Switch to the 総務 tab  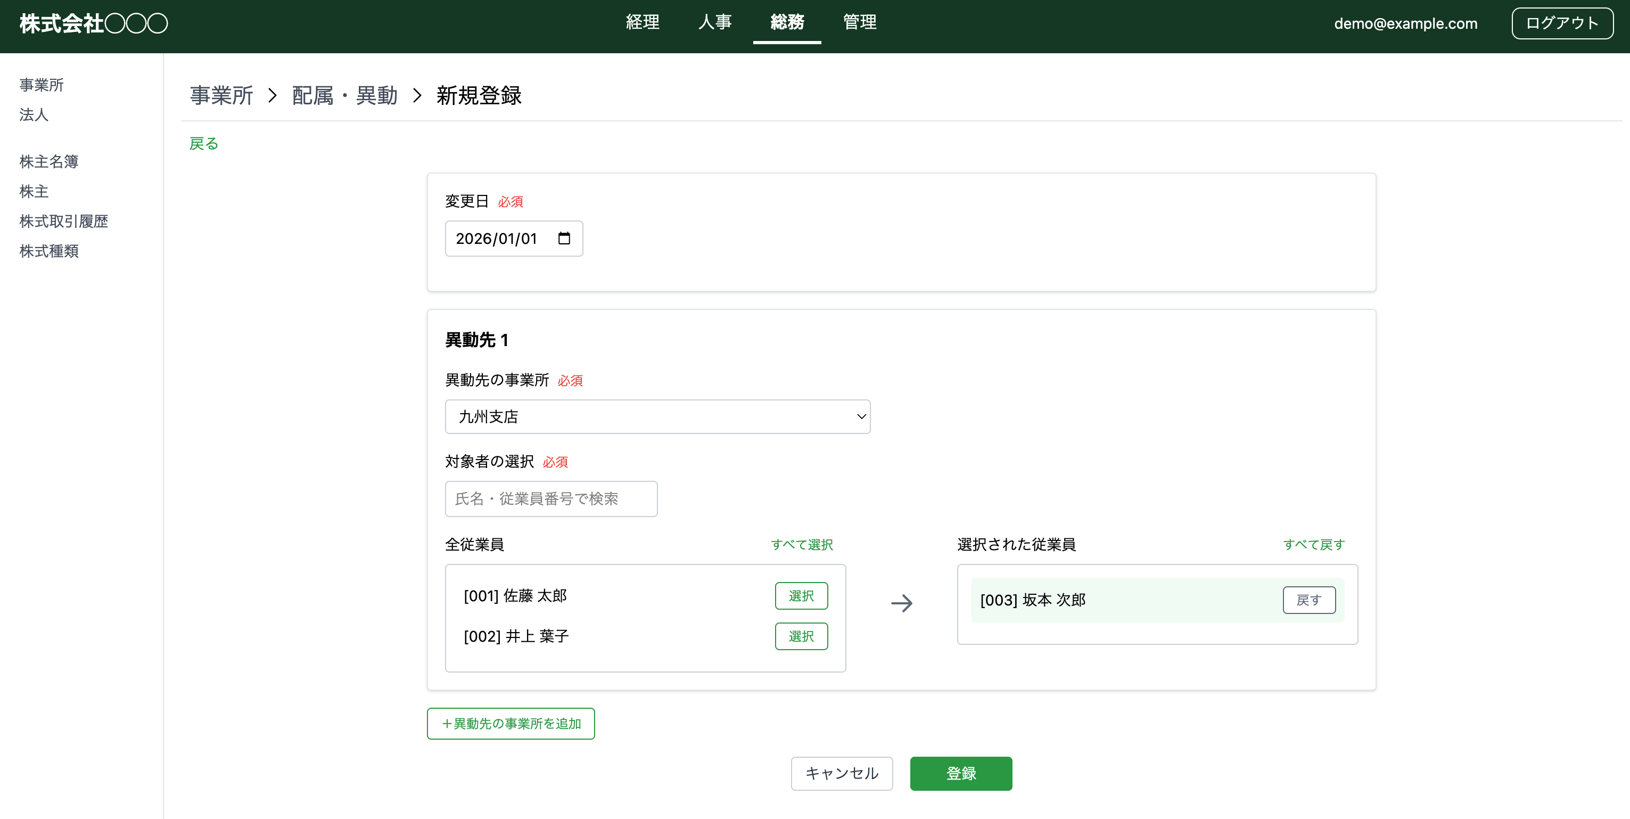(787, 23)
